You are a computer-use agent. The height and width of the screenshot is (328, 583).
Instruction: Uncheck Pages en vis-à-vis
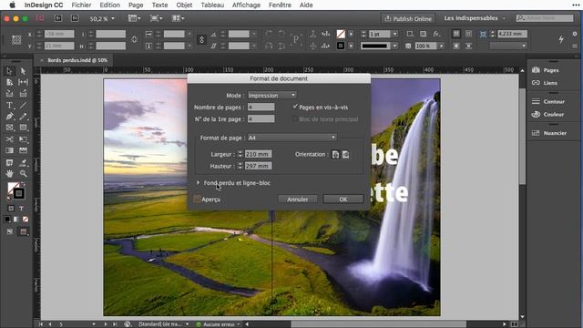pos(295,107)
